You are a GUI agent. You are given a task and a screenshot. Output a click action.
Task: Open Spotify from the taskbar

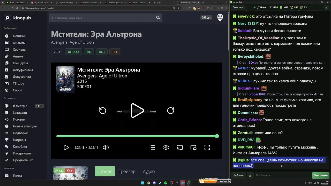[165, 183]
